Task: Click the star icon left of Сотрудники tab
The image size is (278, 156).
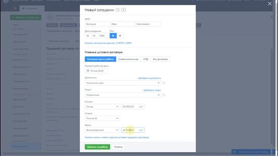Action: tap(15, 8)
